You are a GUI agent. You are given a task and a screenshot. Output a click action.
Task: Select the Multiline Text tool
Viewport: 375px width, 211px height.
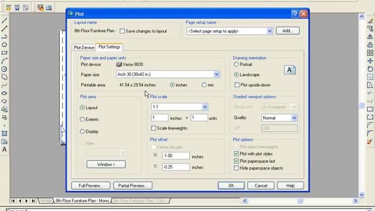pyautogui.click(x=4, y=149)
